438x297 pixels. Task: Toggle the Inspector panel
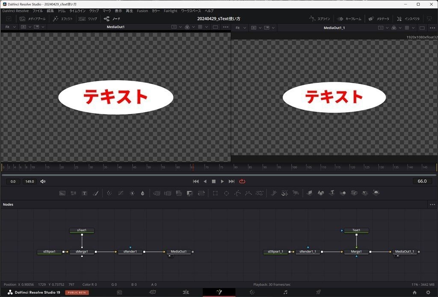click(x=408, y=19)
